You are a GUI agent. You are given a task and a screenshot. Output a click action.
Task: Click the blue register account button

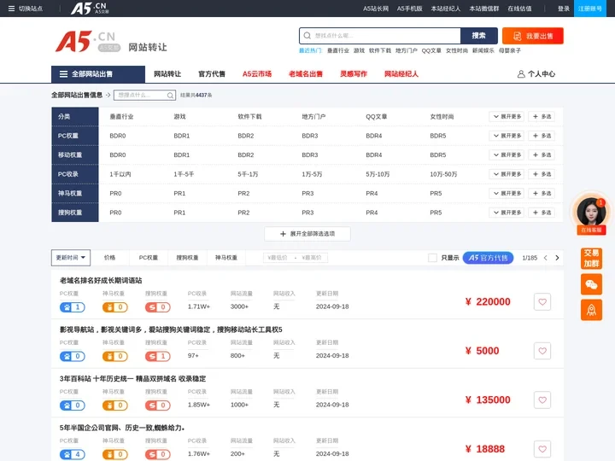pyautogui.click(x=589, y=9)
